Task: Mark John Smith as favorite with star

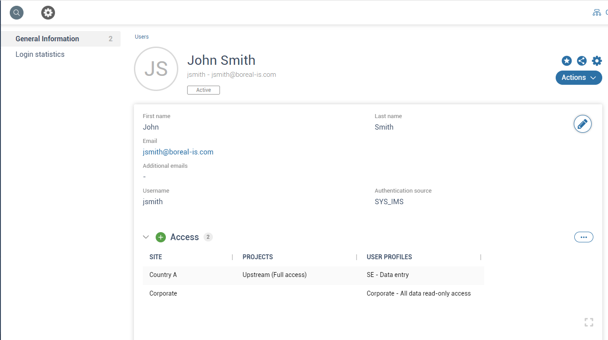Action: click(x=566, y=61)
